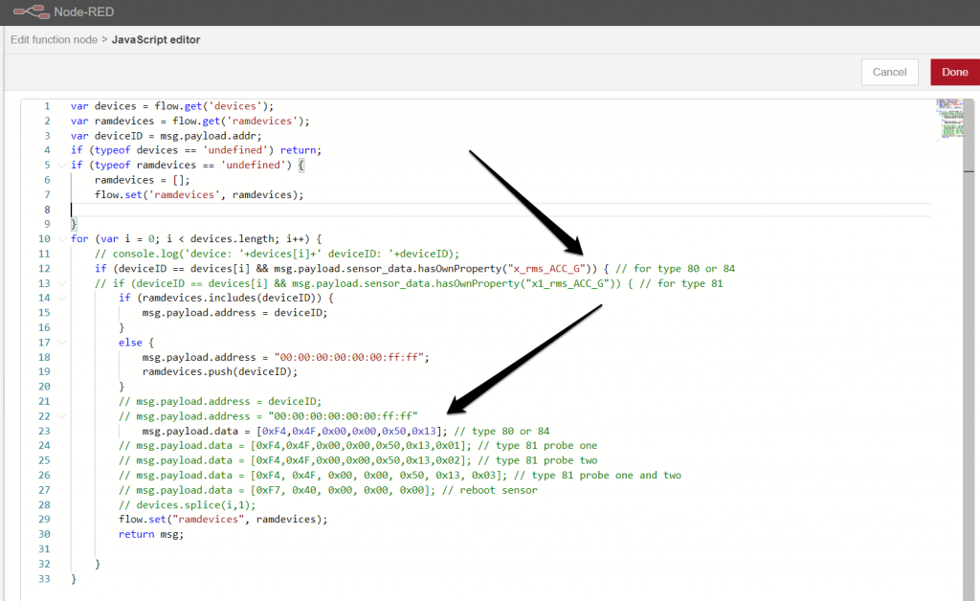Click the code minimap thumbnail
The height and width of the screenshot is (601, 980).
pos(949,119)
